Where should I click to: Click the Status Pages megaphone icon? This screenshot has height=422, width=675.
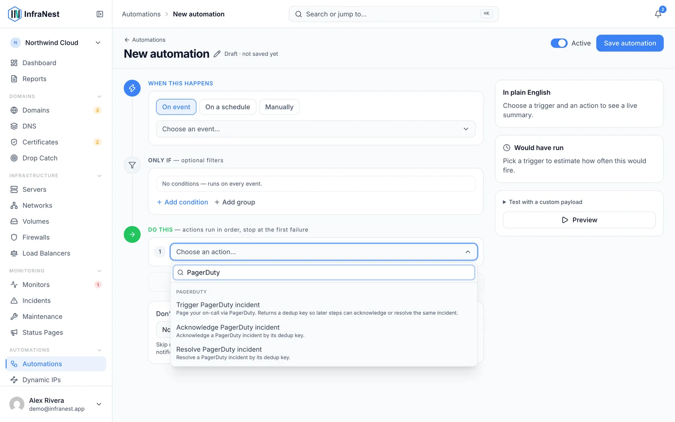click(x=14, y=332)
